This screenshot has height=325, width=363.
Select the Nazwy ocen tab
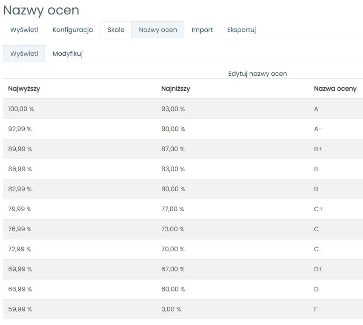tap(158, 30)
